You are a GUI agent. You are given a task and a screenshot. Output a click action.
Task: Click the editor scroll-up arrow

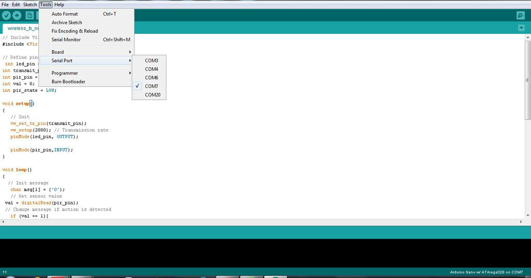[x=527, y=37]
